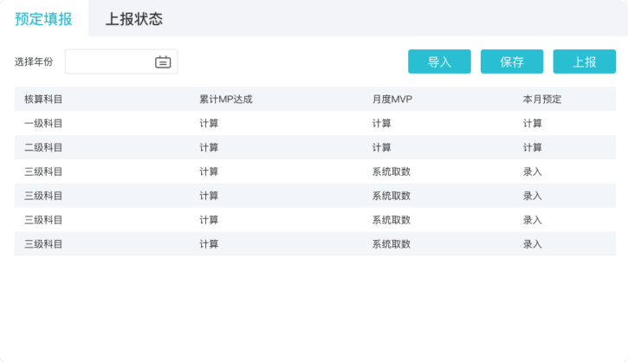Viewport: 628px width, 362px height.
Task: Click 录入 in the first 三级科目 row
Action: click(533, 171)
